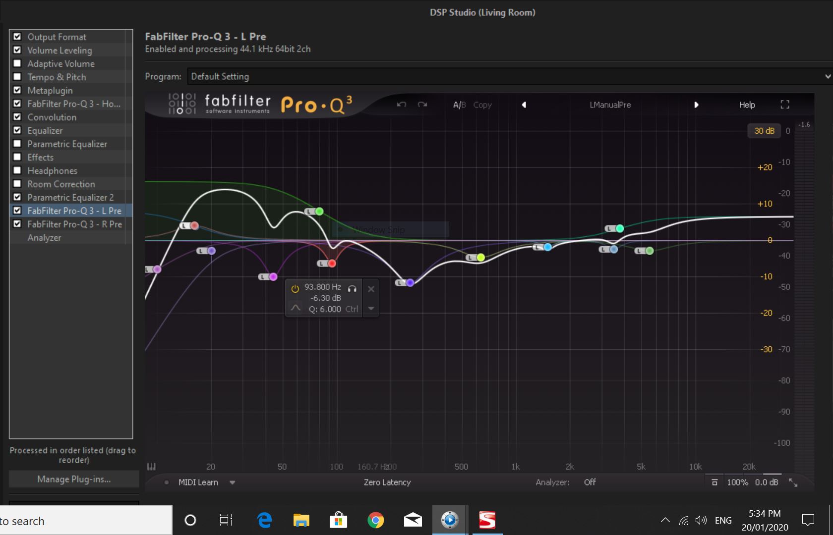Select Headphones in DSP list
833x535 pixels.
(x=52, y=170)
